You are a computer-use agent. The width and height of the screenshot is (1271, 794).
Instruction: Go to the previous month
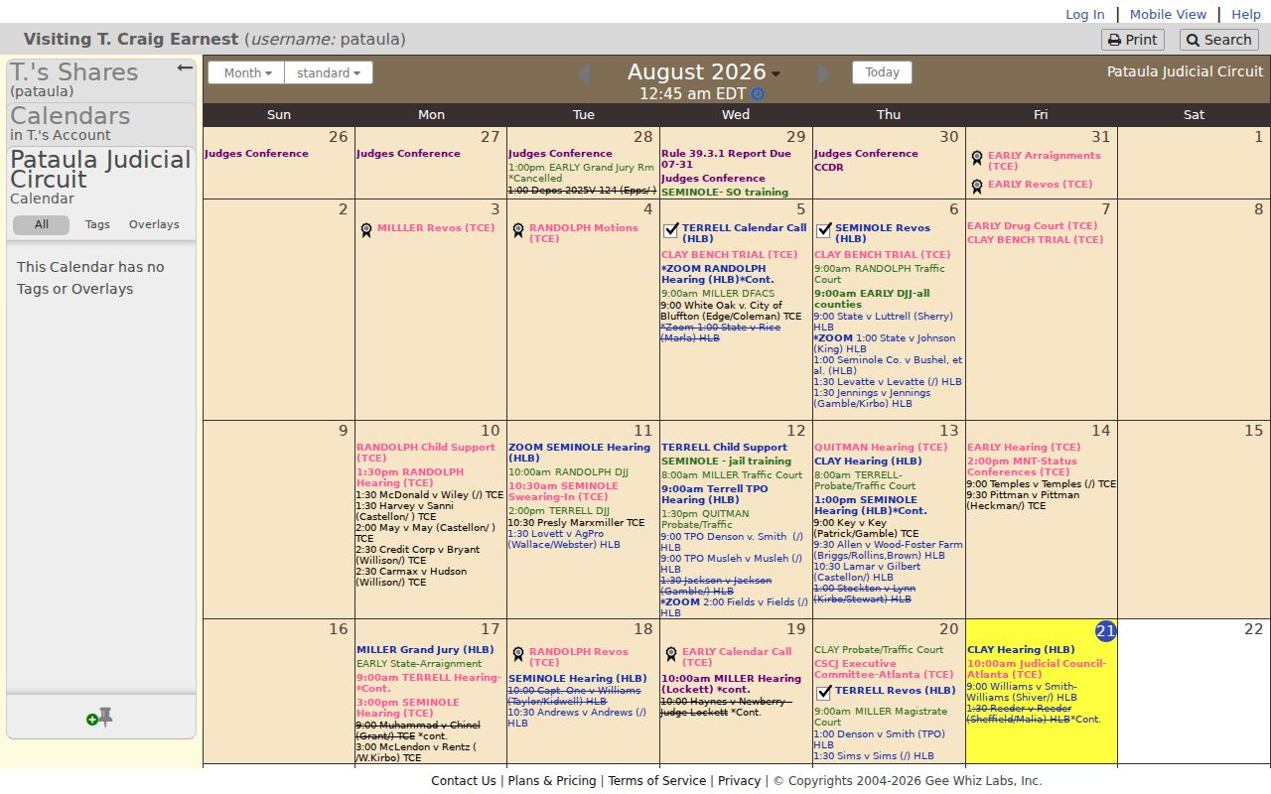tap(584, 74)
